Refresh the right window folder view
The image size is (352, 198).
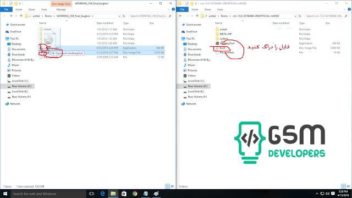pyautogui.click(x=300, y=16)
